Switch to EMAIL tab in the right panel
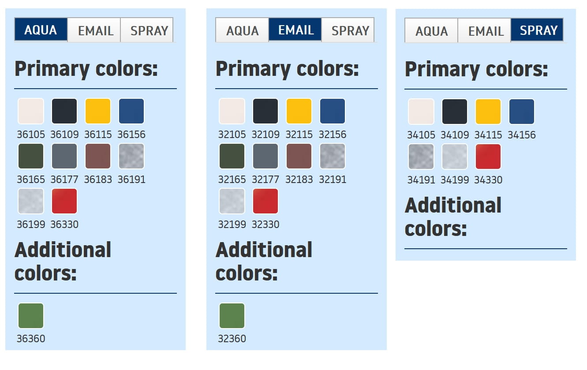The image size is (587, 370). pyautogui.click(x=486, y=31)
